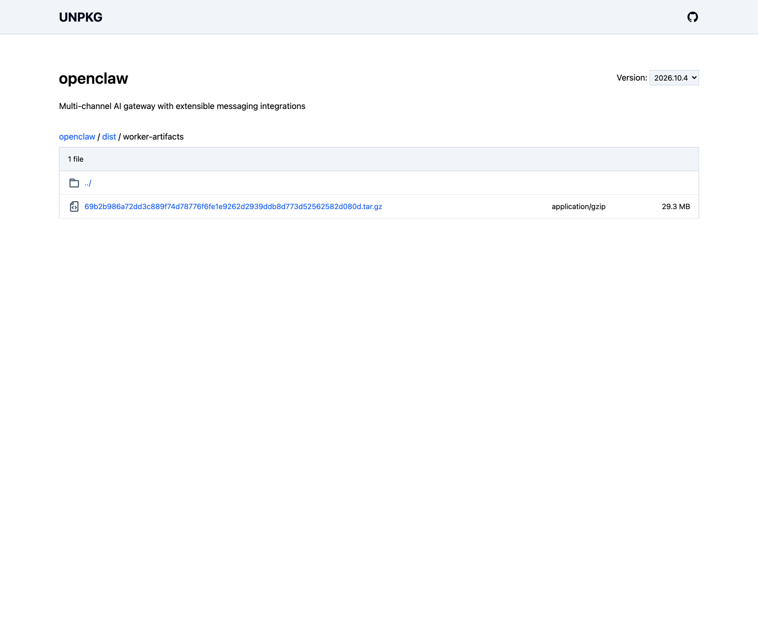The width and height of the screenshot is (758, 632).
Task: Click the openclaw package heading
Action: [x=94, y=78]
